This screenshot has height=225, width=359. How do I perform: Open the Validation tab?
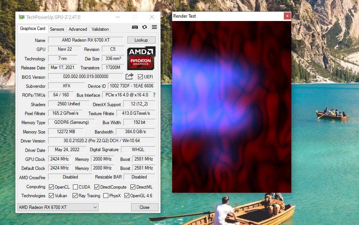tap(100, 29)
